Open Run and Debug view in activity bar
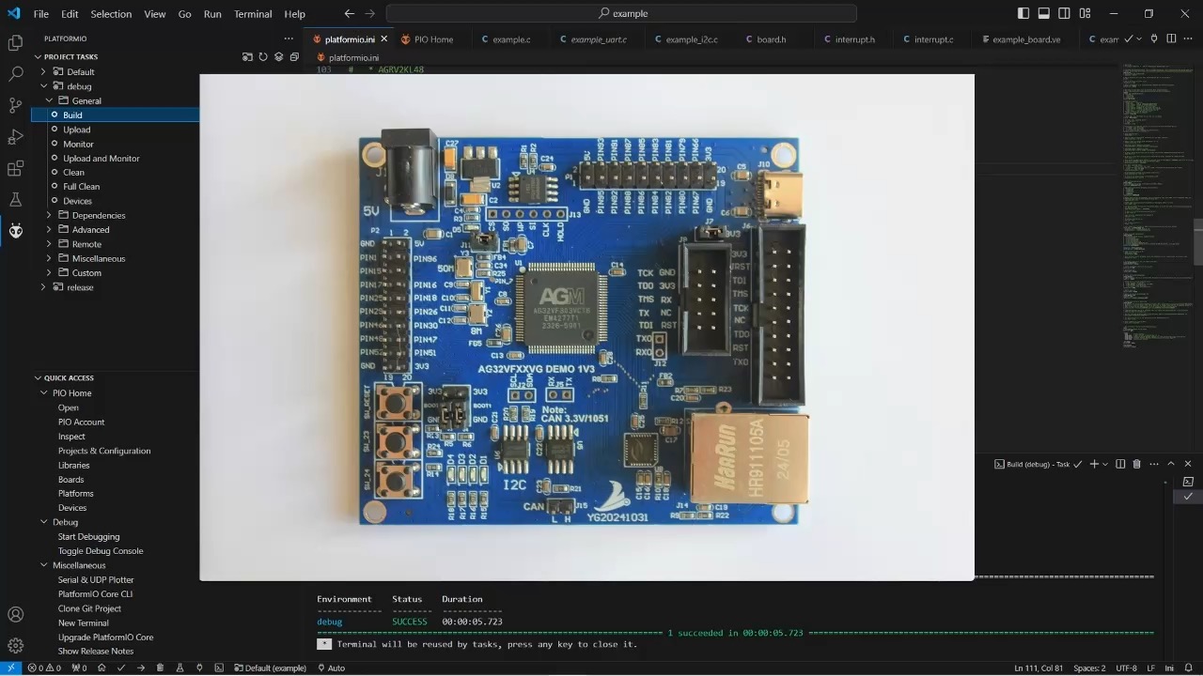 [15, 137]
